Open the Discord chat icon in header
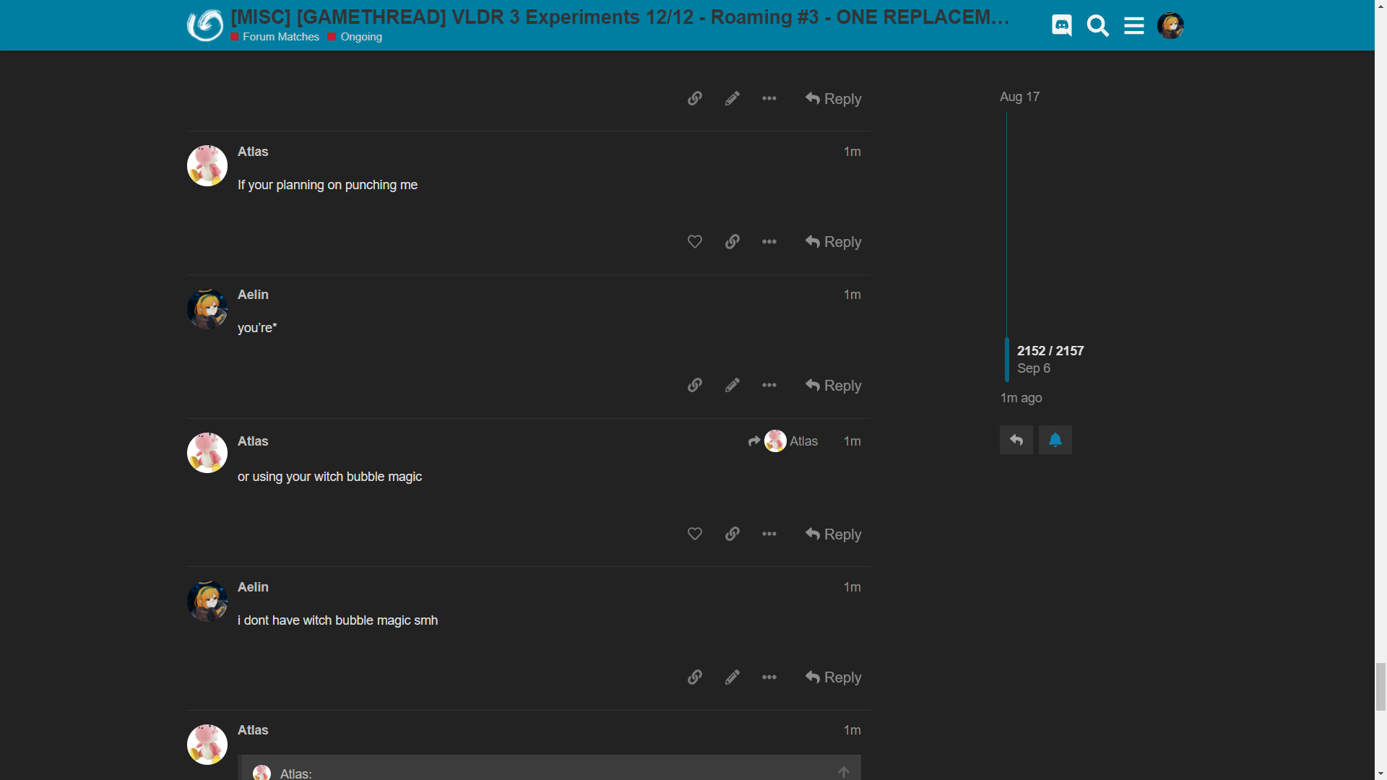Image resolution: width=1387 pixels, height=780 pixels. point(1061,26)
